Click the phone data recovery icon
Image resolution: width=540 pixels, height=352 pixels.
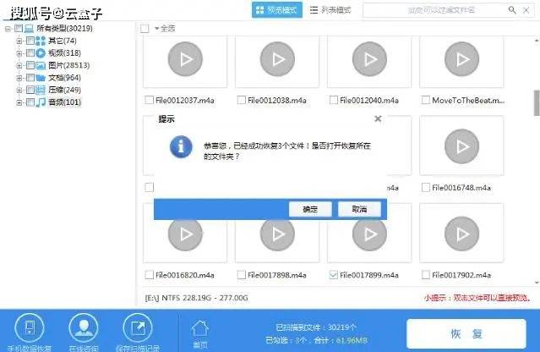[x=30, y=327]
